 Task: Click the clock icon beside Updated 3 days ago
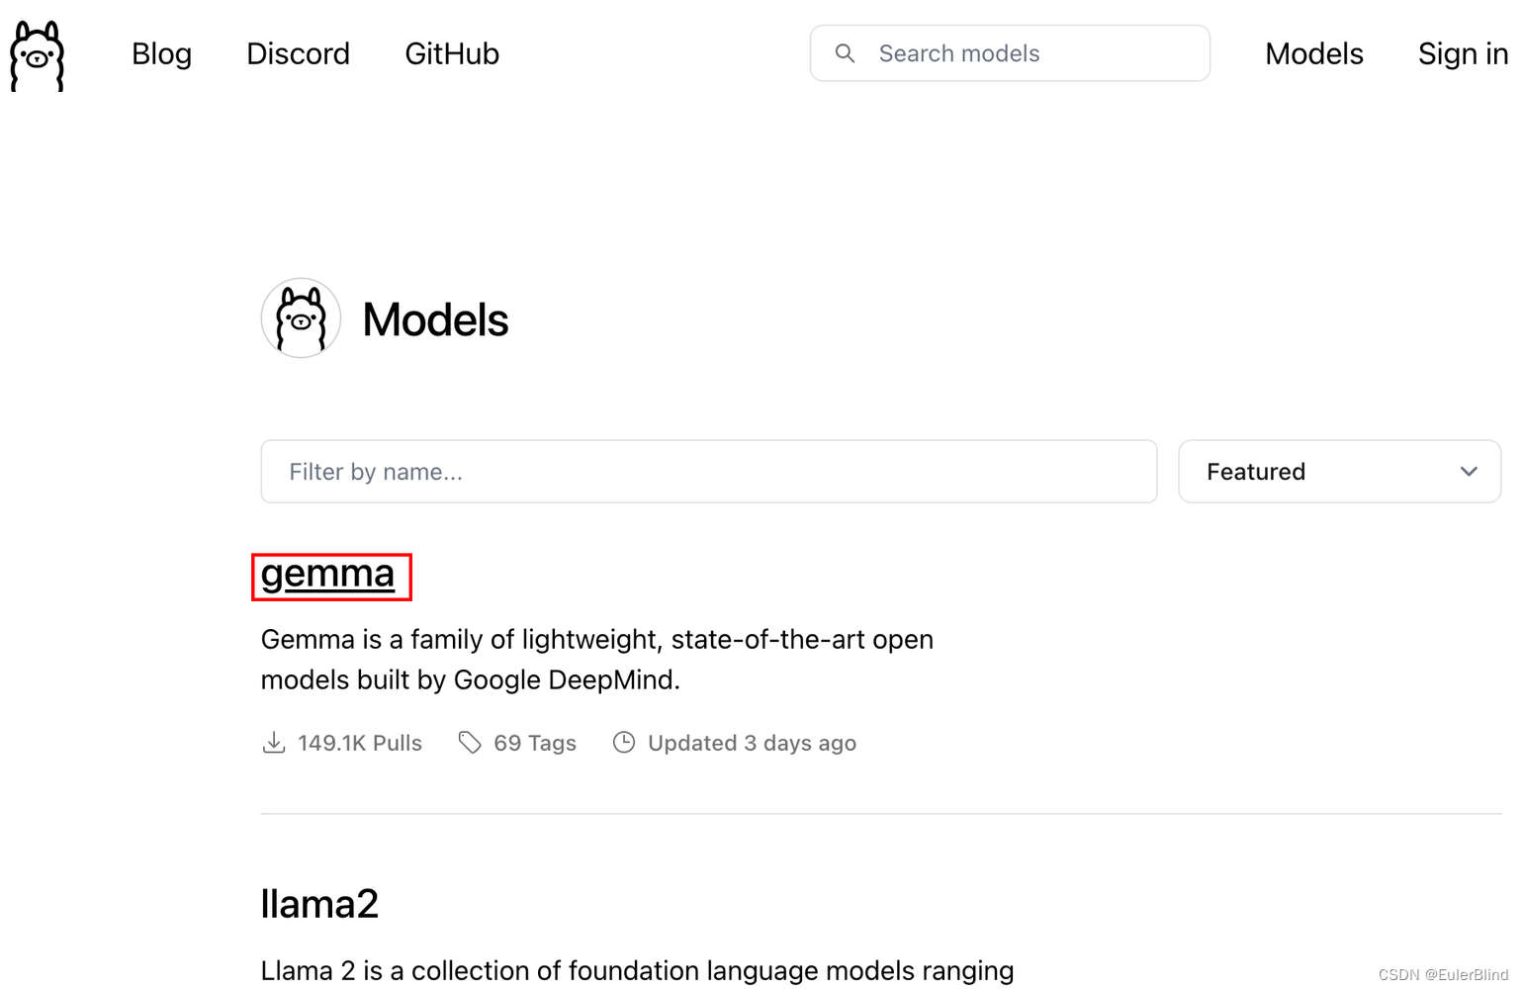[624, 743]
